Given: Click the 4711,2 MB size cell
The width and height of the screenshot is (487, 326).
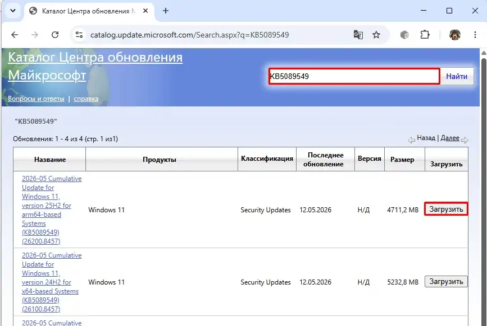Looking at the screenshot, I should click(x=403, y=210).
